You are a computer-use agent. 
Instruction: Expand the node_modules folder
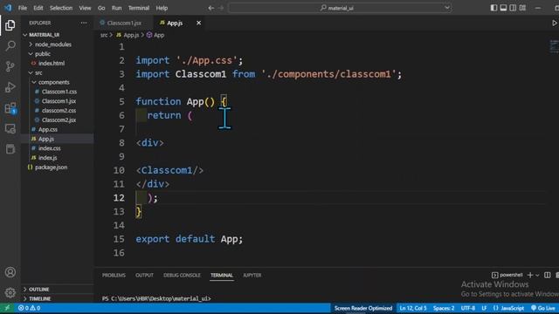tap(52, 44)
